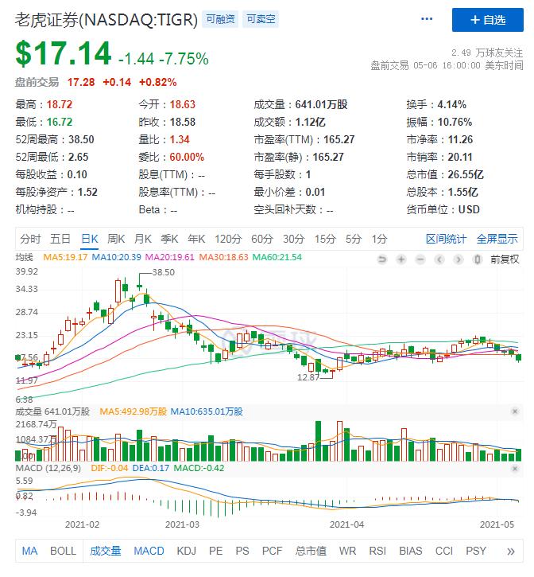This screenshot has width=534, height=577.
Task: Click the MA5:19.17 legend label
Action: point(65,257)
